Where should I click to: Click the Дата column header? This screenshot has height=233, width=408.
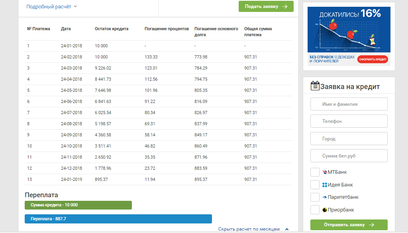click(66, 29)
